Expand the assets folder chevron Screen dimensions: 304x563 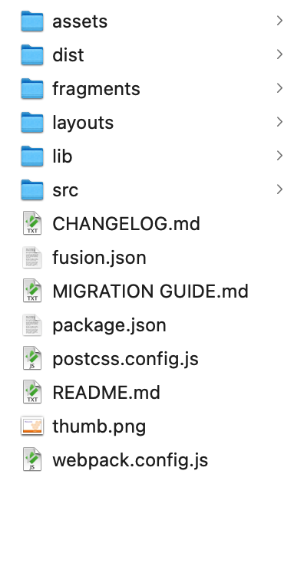pyautogui.click(x=279, y=21)
